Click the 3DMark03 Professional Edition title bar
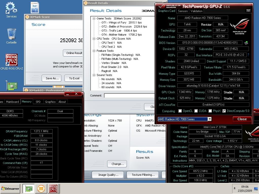This screenshot has height=194, width=259. pos(53,90)
